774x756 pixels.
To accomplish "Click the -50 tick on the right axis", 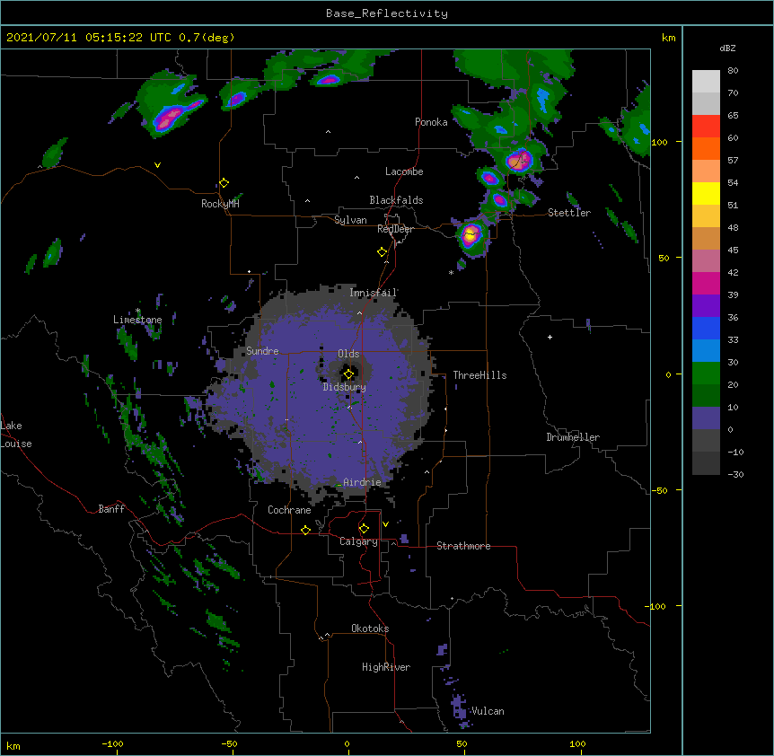I will [x=659, y=490].
